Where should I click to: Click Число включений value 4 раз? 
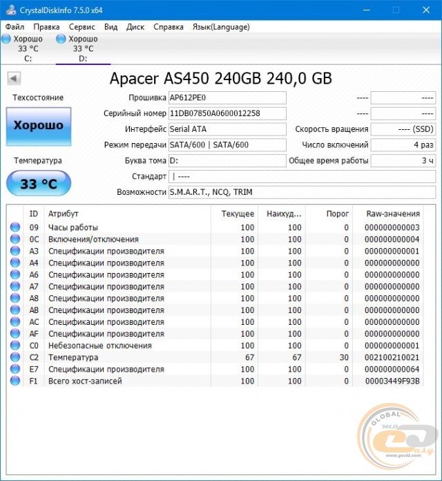pos(403,145)
